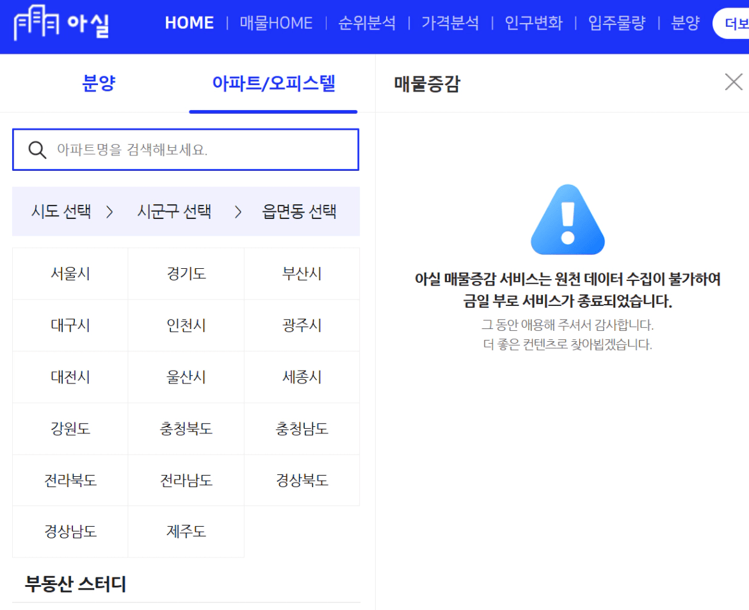Click the 그 동안 애용해 주셔서 감사합니다 text
This screenshot has width=749, height=610.
click(x=567, y=325)
